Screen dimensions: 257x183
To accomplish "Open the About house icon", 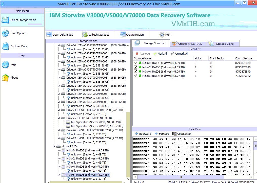I will [5, 78].
